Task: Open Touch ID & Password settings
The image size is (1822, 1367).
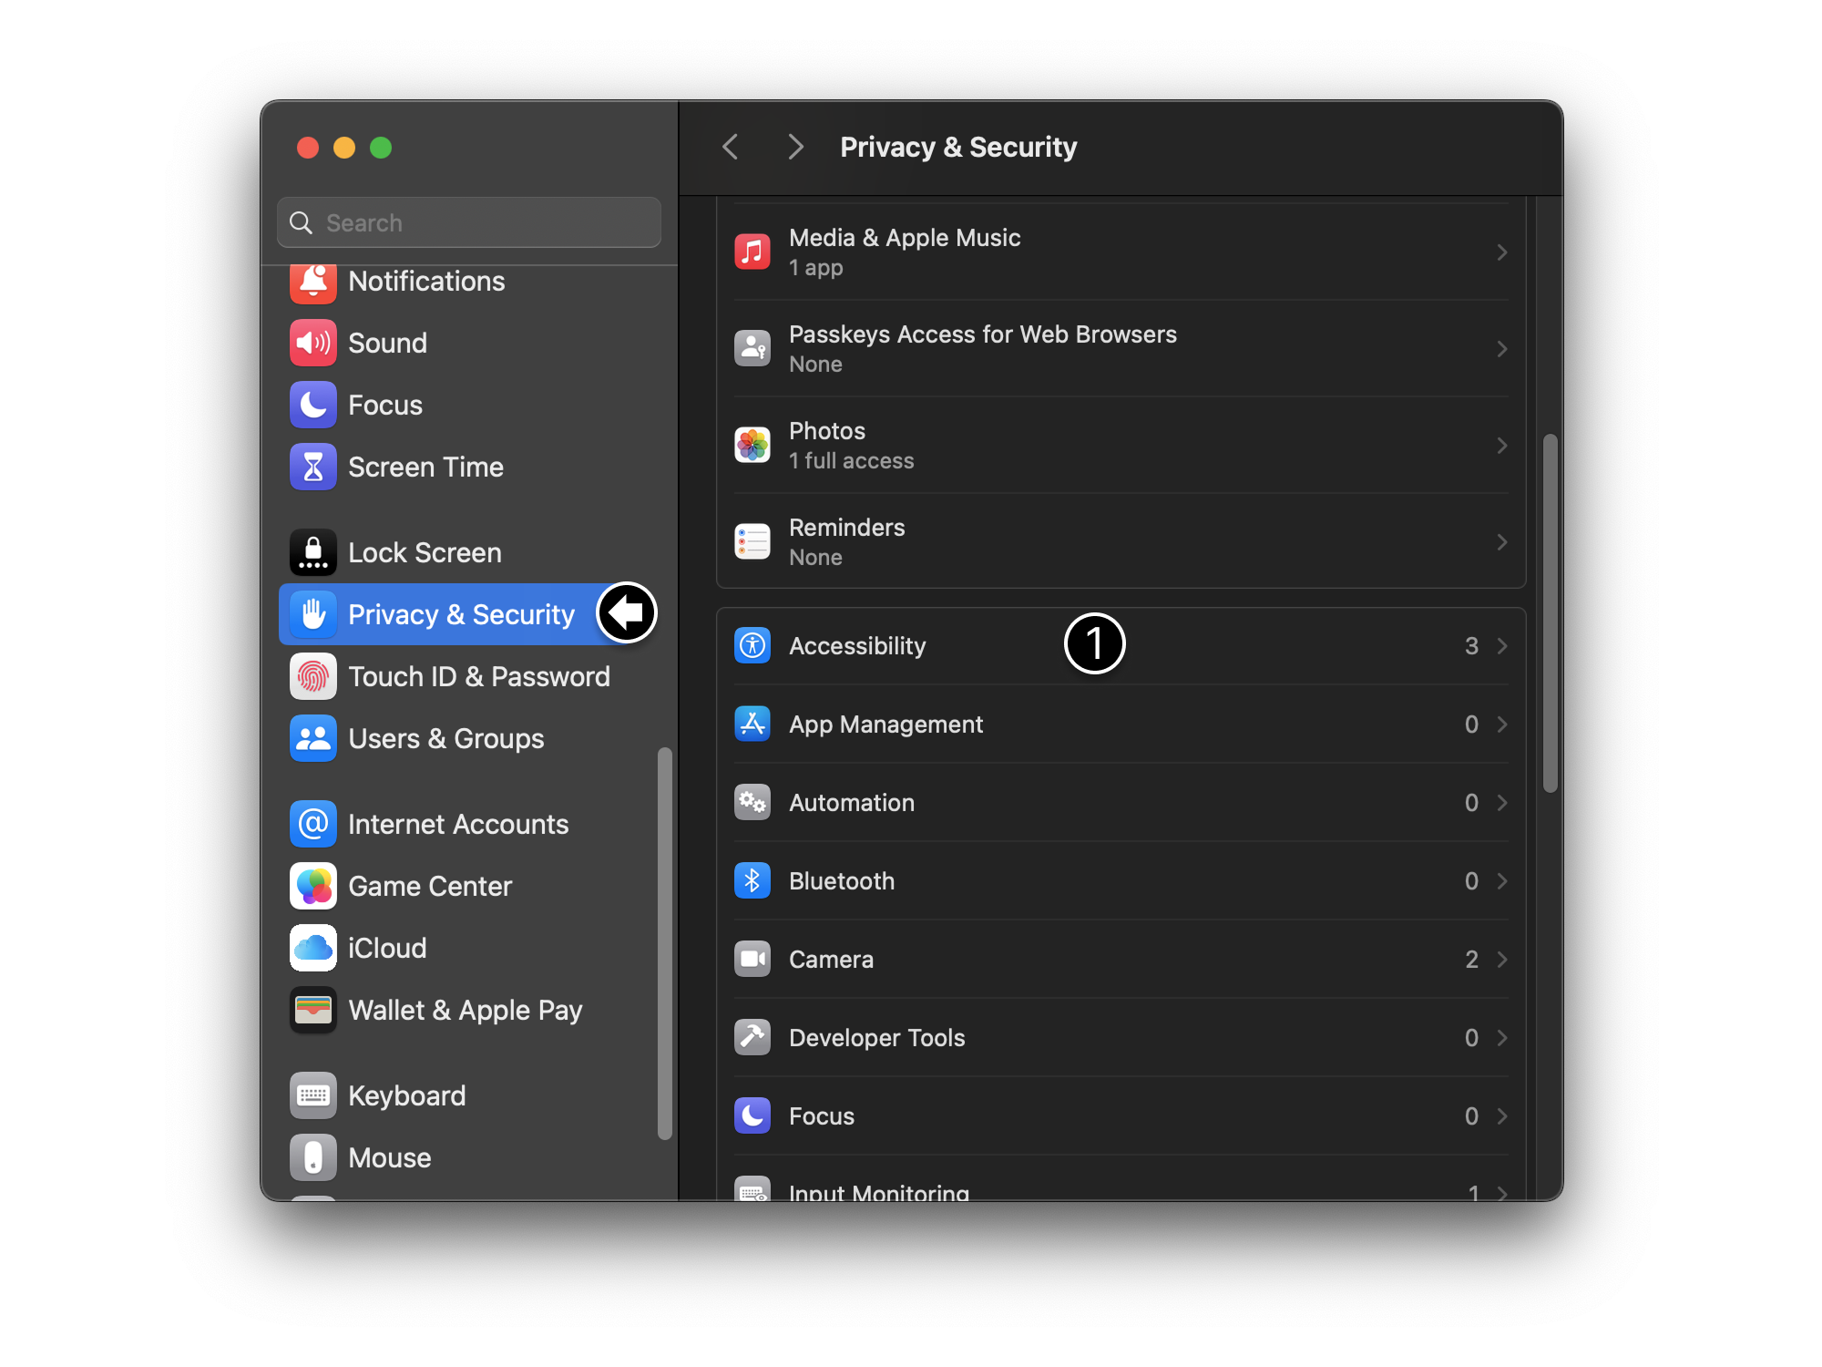Action: point(478,677)
